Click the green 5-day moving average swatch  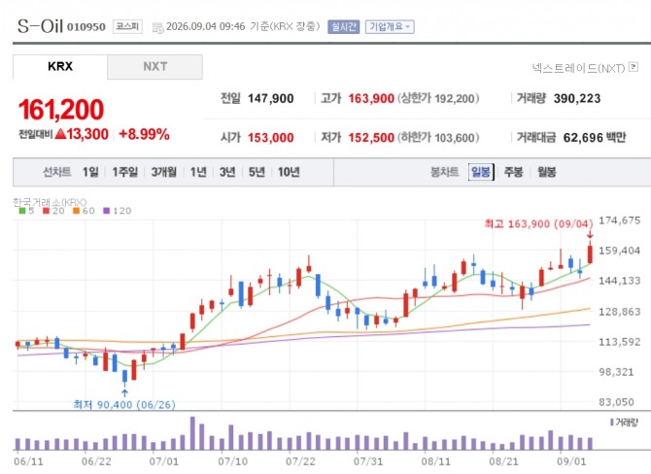22,211
